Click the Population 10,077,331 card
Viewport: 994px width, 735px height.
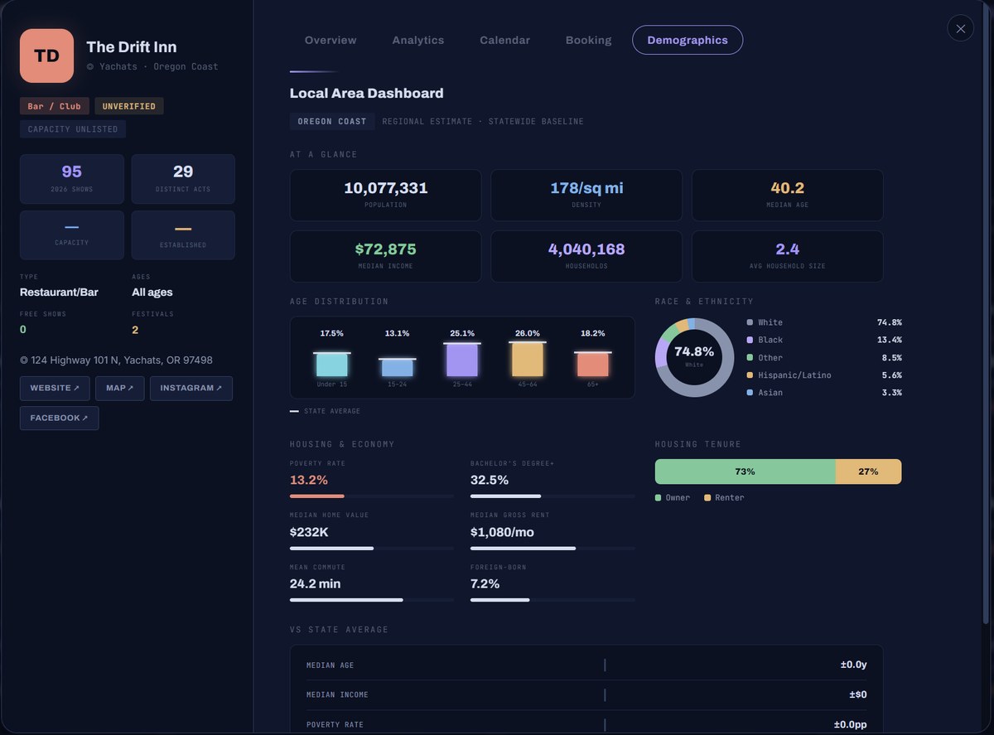click(386, 196)
